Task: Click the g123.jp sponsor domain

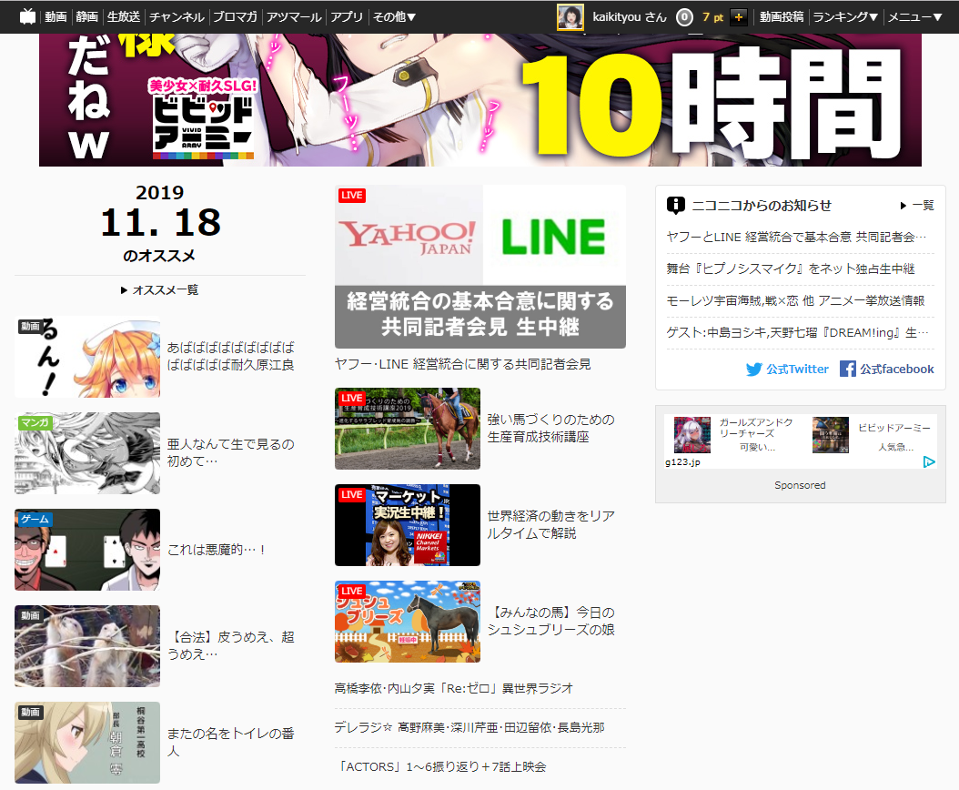Action: pyautogui.click(x=682, y=462)
